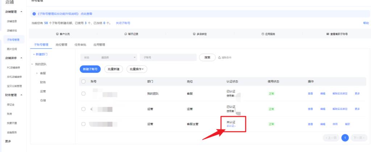Click 编辑 in the 我的团队 row

[x=323, y=94]
